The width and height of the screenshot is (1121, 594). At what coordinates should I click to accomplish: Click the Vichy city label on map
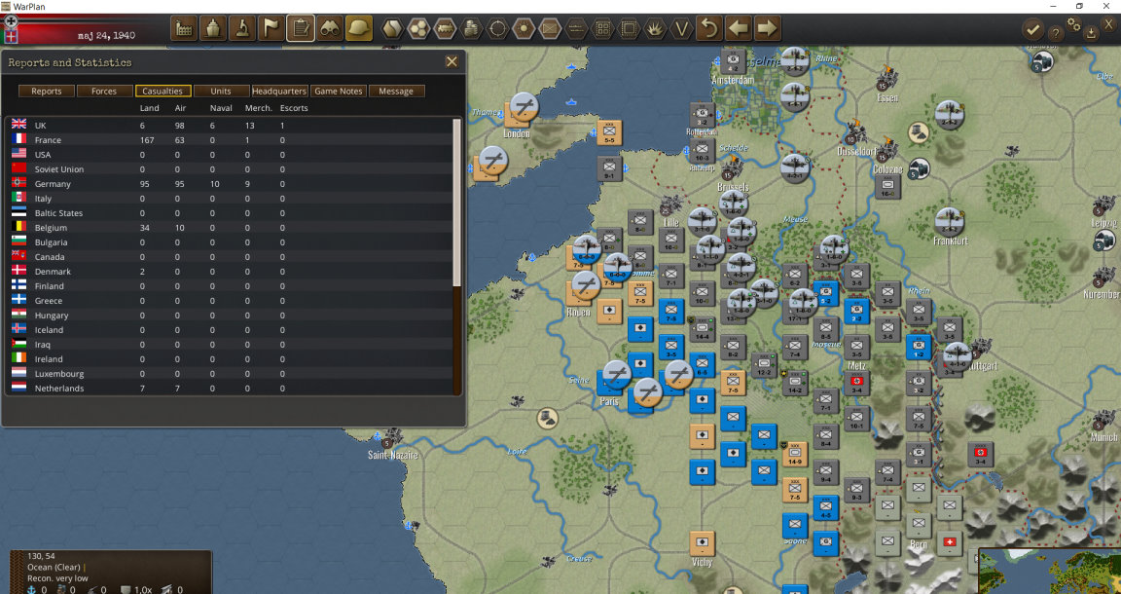(702, 563)
